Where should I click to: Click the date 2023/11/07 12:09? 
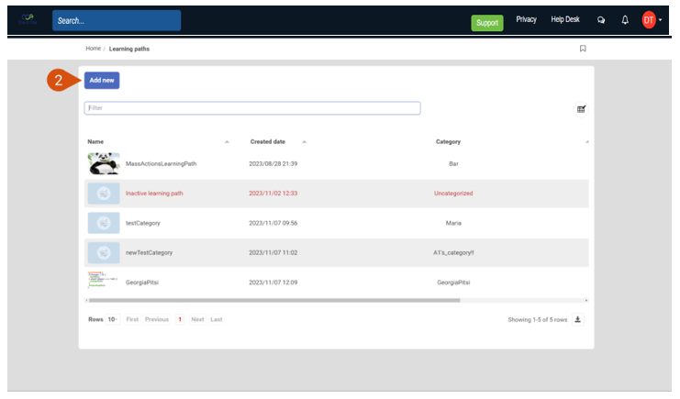(273, 283)
